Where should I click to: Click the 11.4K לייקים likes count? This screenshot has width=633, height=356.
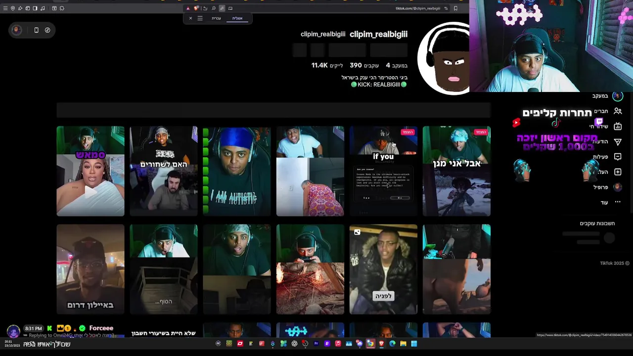[327, 65]
